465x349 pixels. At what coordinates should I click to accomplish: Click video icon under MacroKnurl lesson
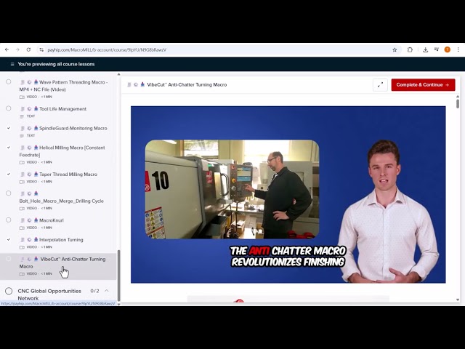pos(22,228)
